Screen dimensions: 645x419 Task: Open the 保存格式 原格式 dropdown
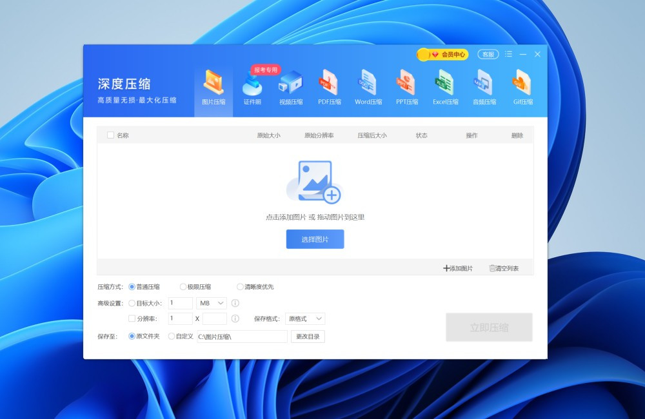[305, 318]
